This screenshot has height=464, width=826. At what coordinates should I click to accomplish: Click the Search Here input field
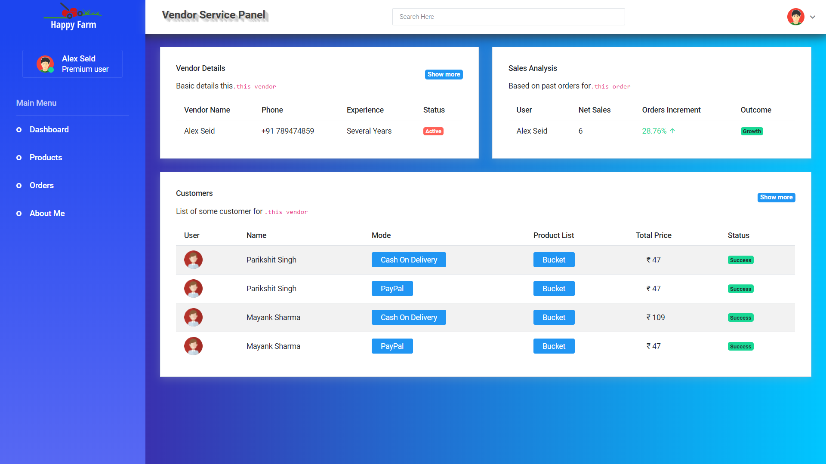pos(508,17)
